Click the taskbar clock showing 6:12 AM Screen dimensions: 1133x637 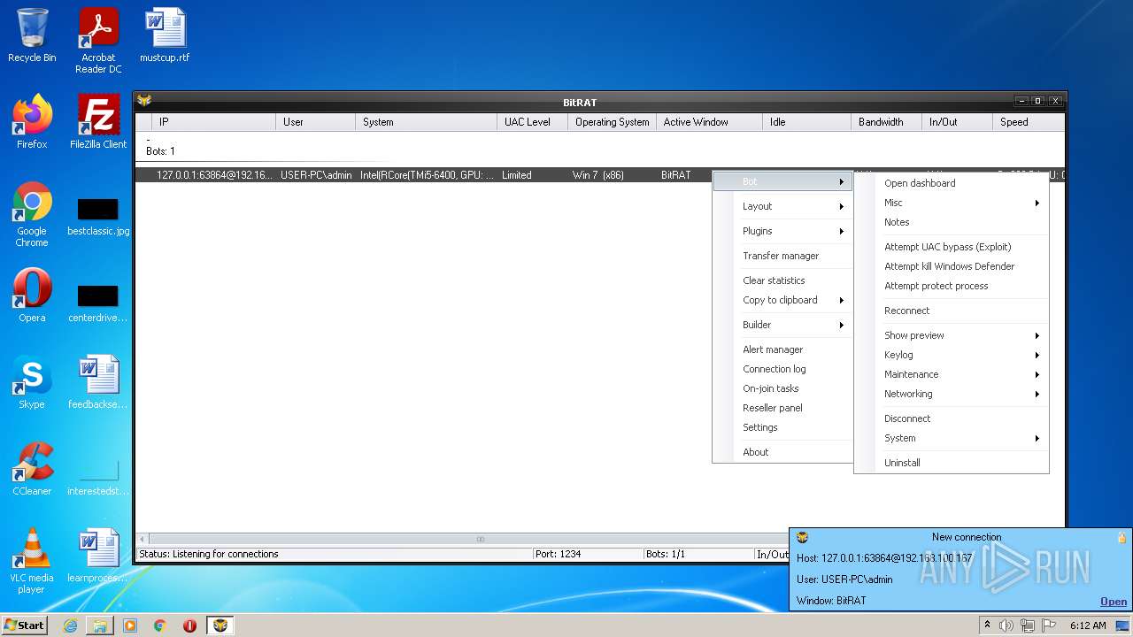pyautogui.click(x=1088, y=625)
